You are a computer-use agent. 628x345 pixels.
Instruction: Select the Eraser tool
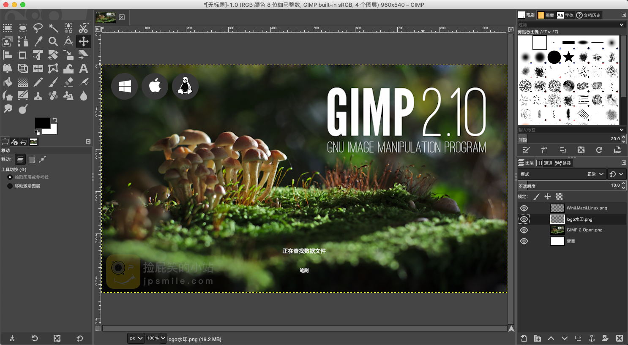pyautogui.click(x=68, y=82)
